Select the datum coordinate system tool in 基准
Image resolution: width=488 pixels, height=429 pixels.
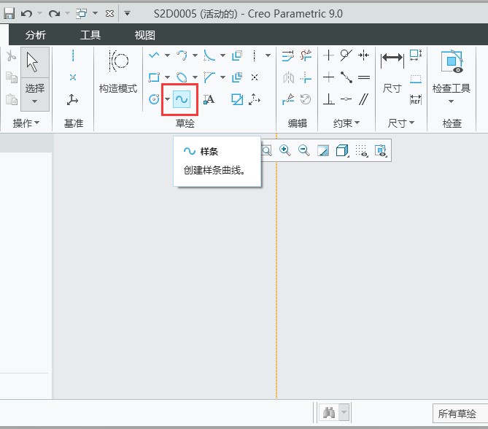[72, 100]
